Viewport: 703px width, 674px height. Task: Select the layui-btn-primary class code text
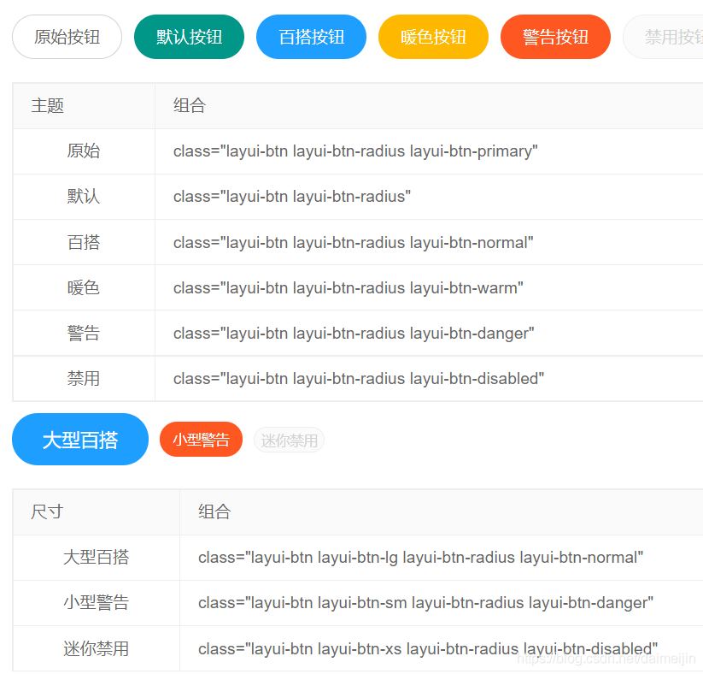355,151
